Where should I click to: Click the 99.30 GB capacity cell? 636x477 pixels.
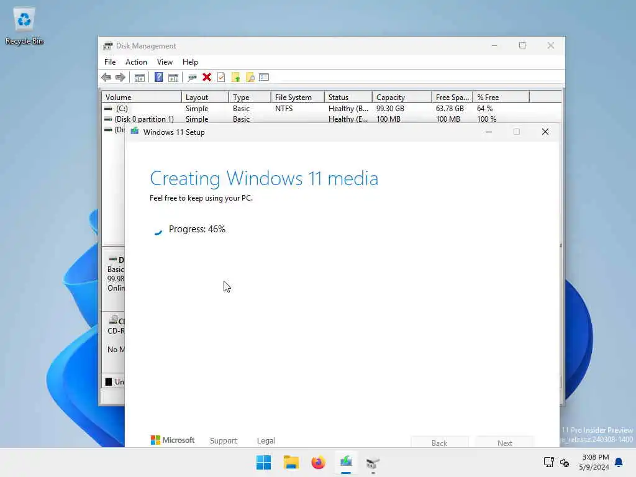pyautogui.click(x=390, y=108)
